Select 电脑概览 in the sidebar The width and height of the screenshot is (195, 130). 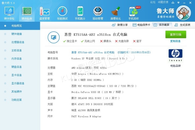point(20,26)
